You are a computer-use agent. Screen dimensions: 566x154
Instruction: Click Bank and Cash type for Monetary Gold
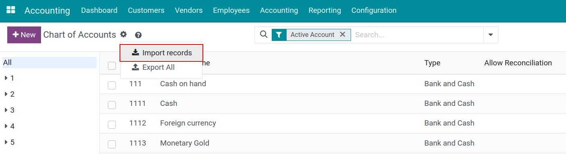[449, 143]
